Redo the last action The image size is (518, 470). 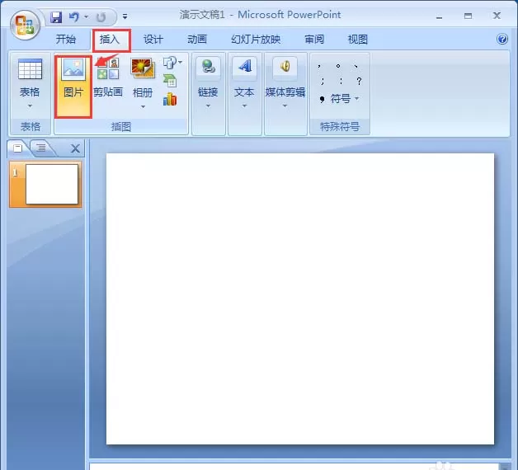(x=101, y=17)
